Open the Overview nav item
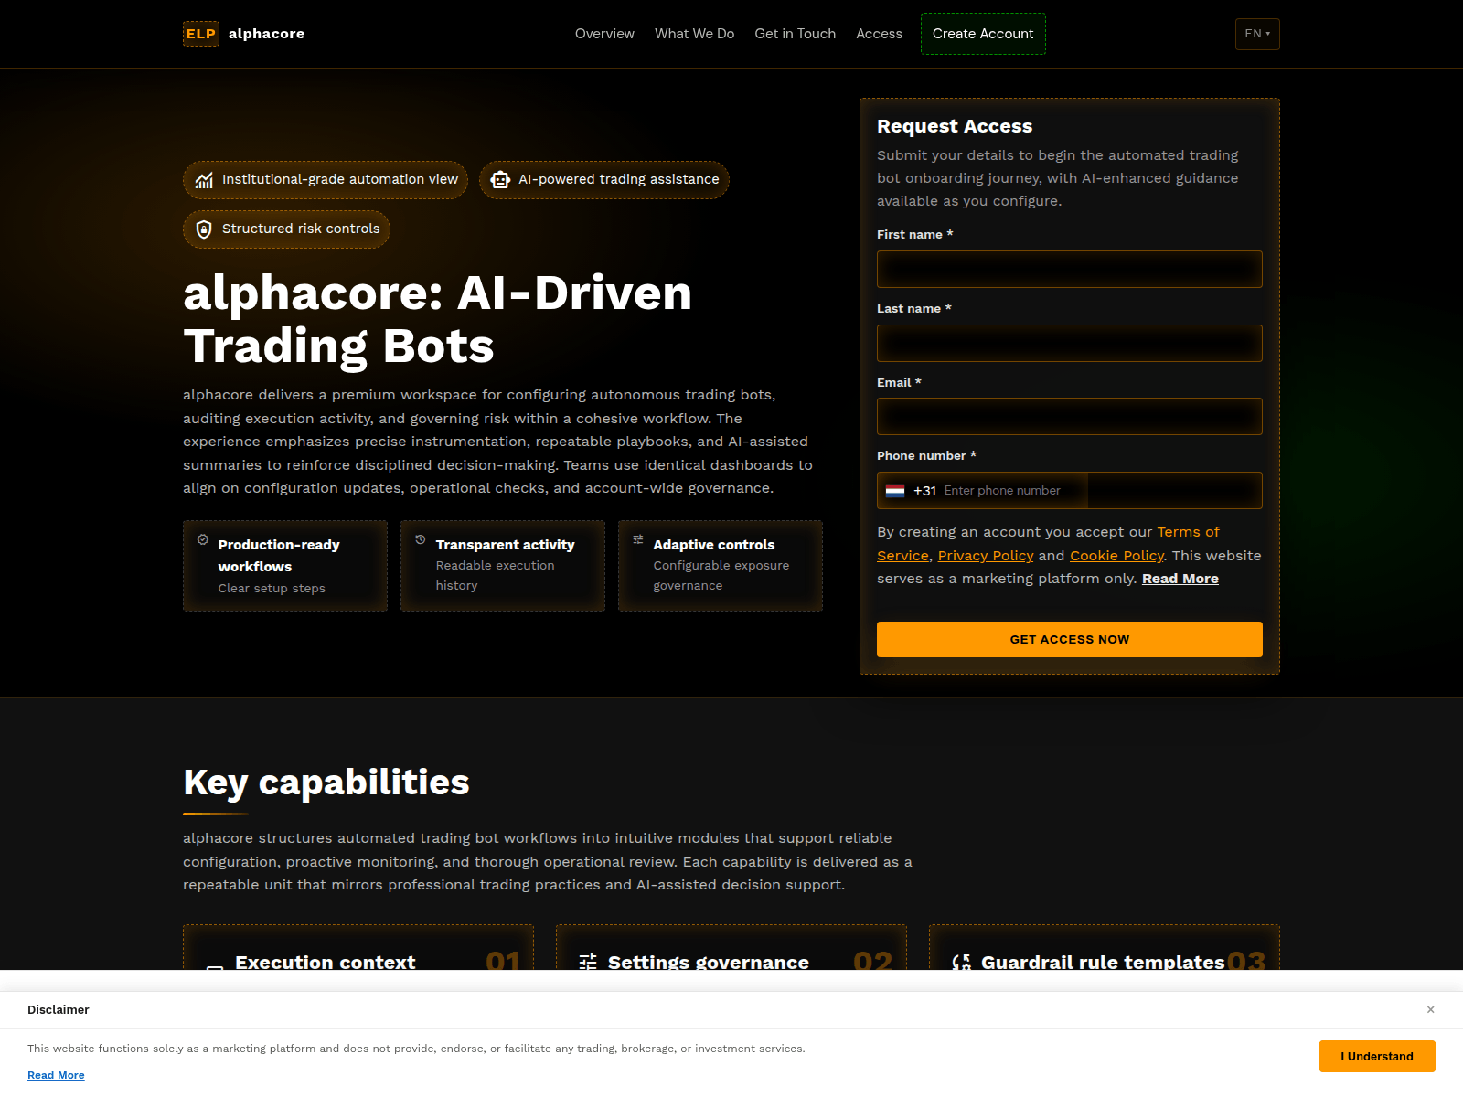Image resolution: width=1463 pixels, height=1097 pixels. coord(604,34)
